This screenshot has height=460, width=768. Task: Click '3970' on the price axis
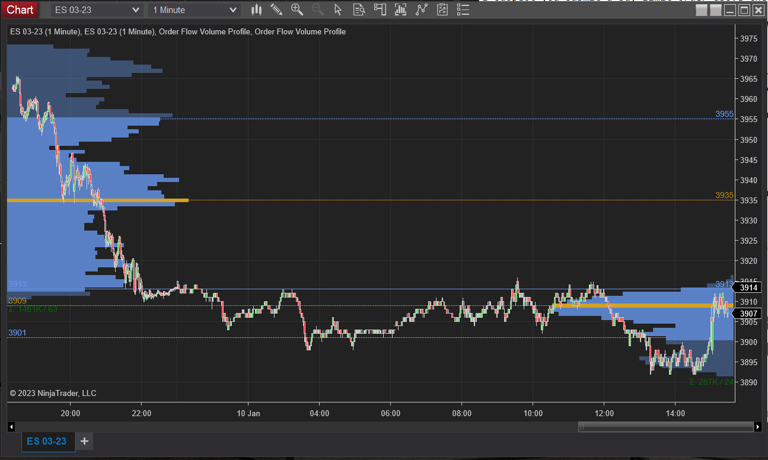click(x=749, y=59)
